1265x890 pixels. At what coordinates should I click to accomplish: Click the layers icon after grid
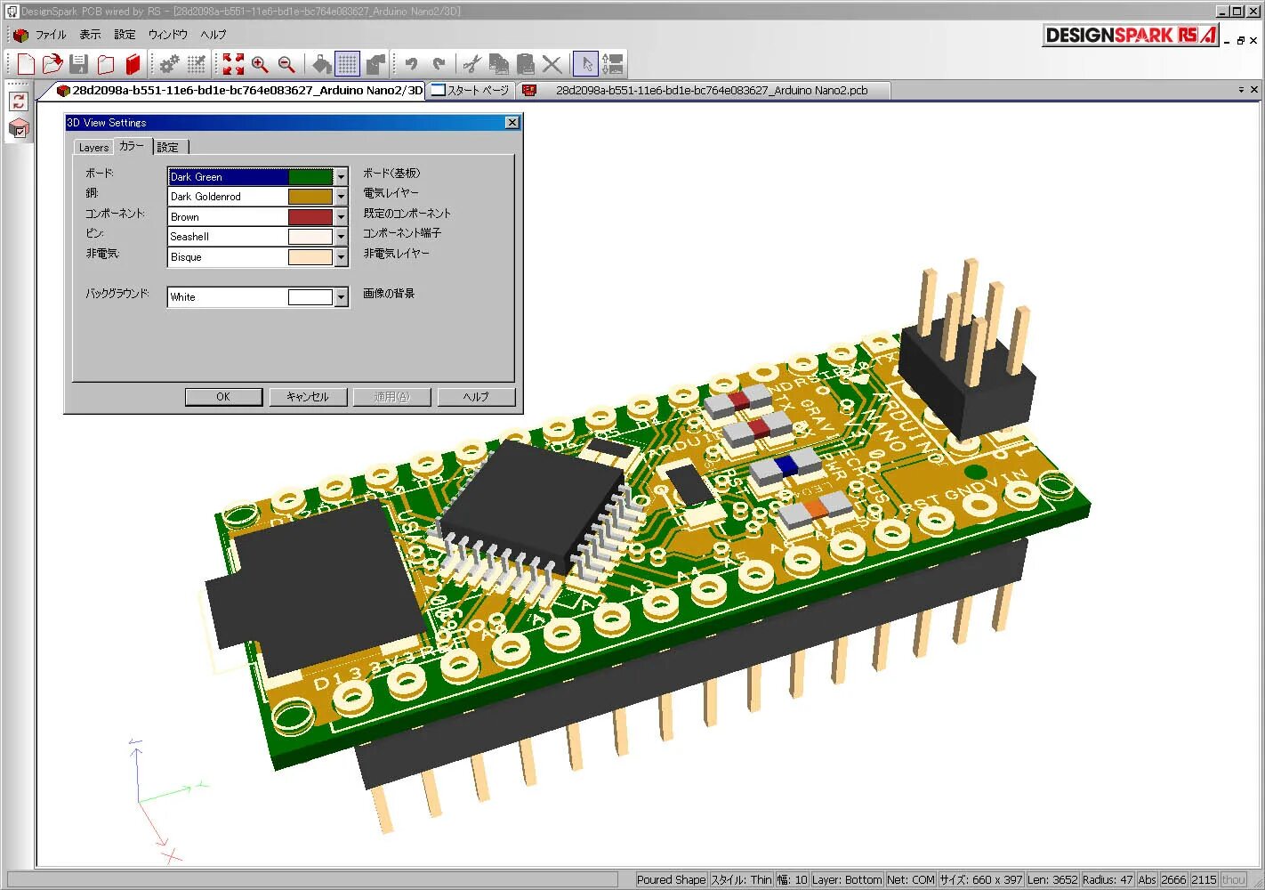pos(375,64)
